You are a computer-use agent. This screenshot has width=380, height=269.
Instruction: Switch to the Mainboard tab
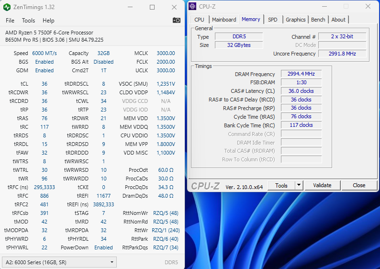point(224,20)
